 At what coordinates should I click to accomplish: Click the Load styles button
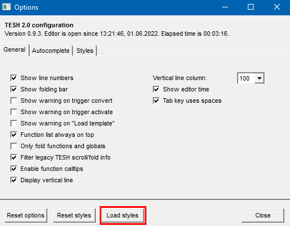click(122, 215)
